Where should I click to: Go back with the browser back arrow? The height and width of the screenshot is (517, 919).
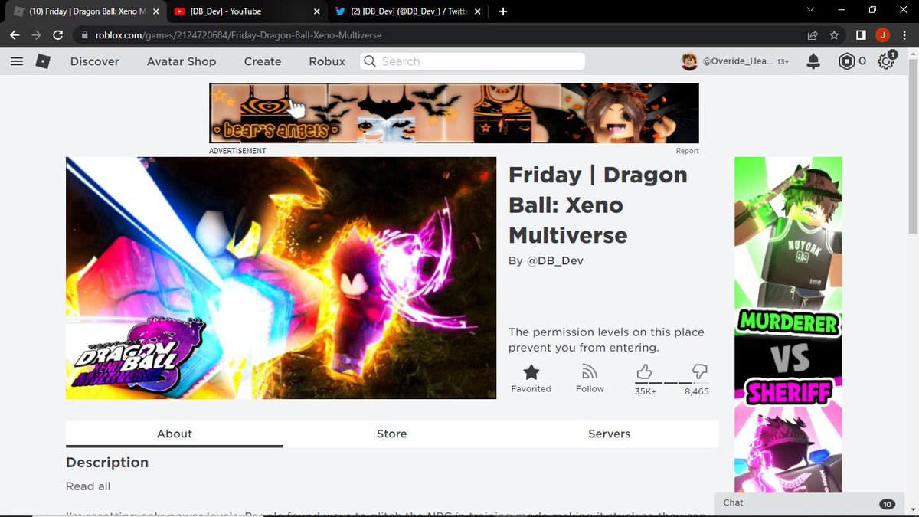[x=15, y=35]
